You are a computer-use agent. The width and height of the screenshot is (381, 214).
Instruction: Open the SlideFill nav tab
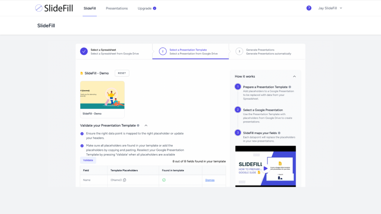click(90, 8)
